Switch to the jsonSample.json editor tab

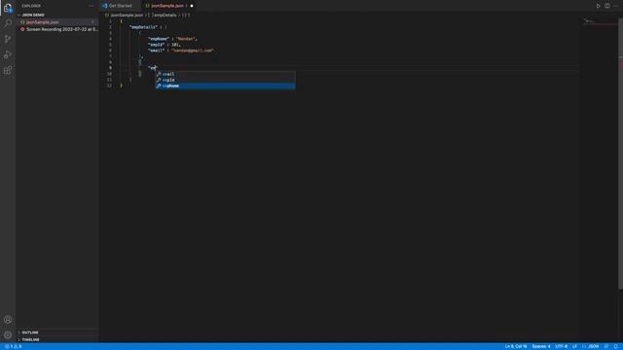167,6
